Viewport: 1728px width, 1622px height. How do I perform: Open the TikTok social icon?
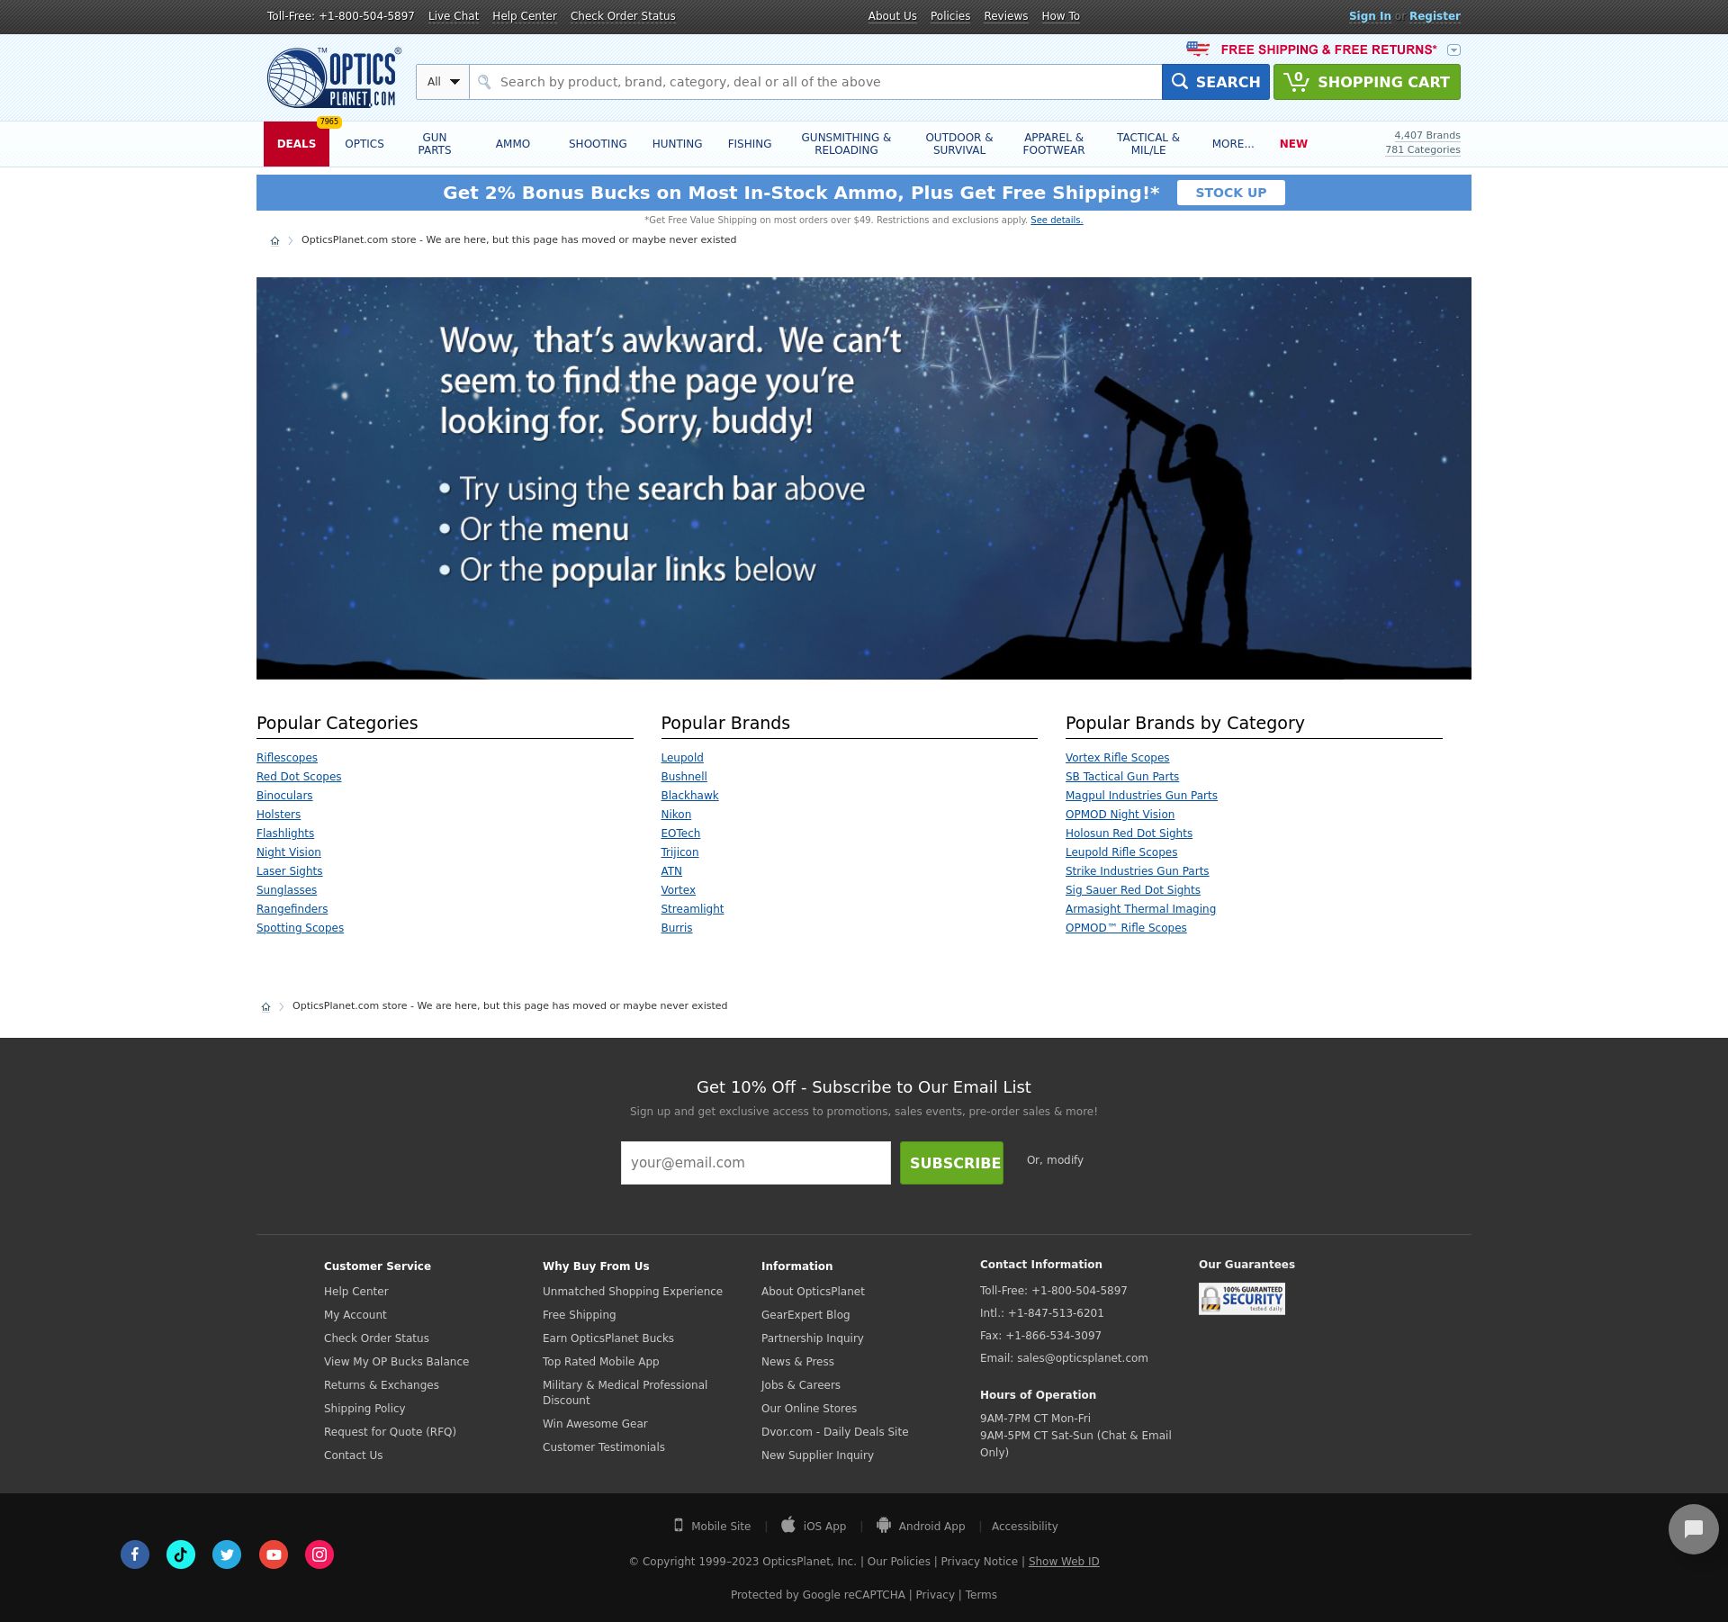(x=181, y=1554)
